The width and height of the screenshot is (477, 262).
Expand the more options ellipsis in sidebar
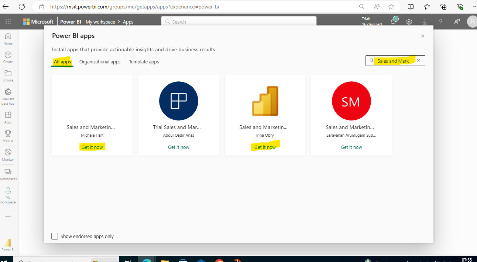(8, 216)
